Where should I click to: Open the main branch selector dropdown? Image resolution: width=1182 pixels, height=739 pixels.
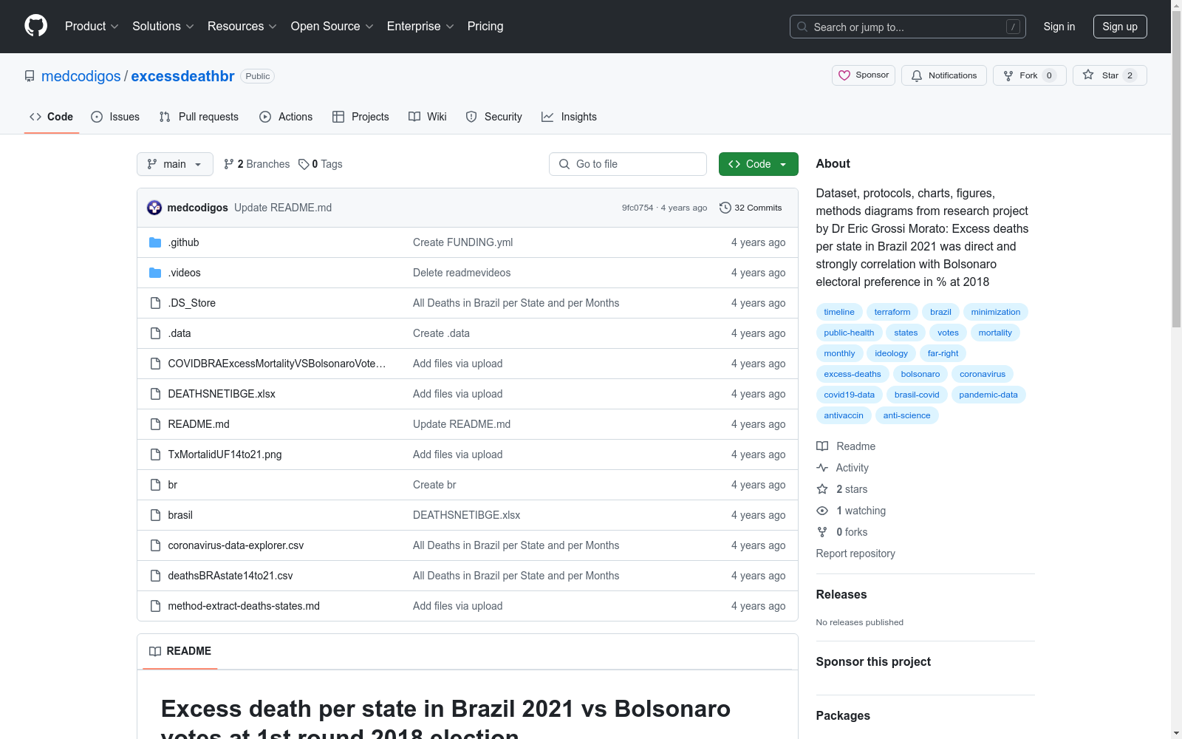click(x=175, y=164)
